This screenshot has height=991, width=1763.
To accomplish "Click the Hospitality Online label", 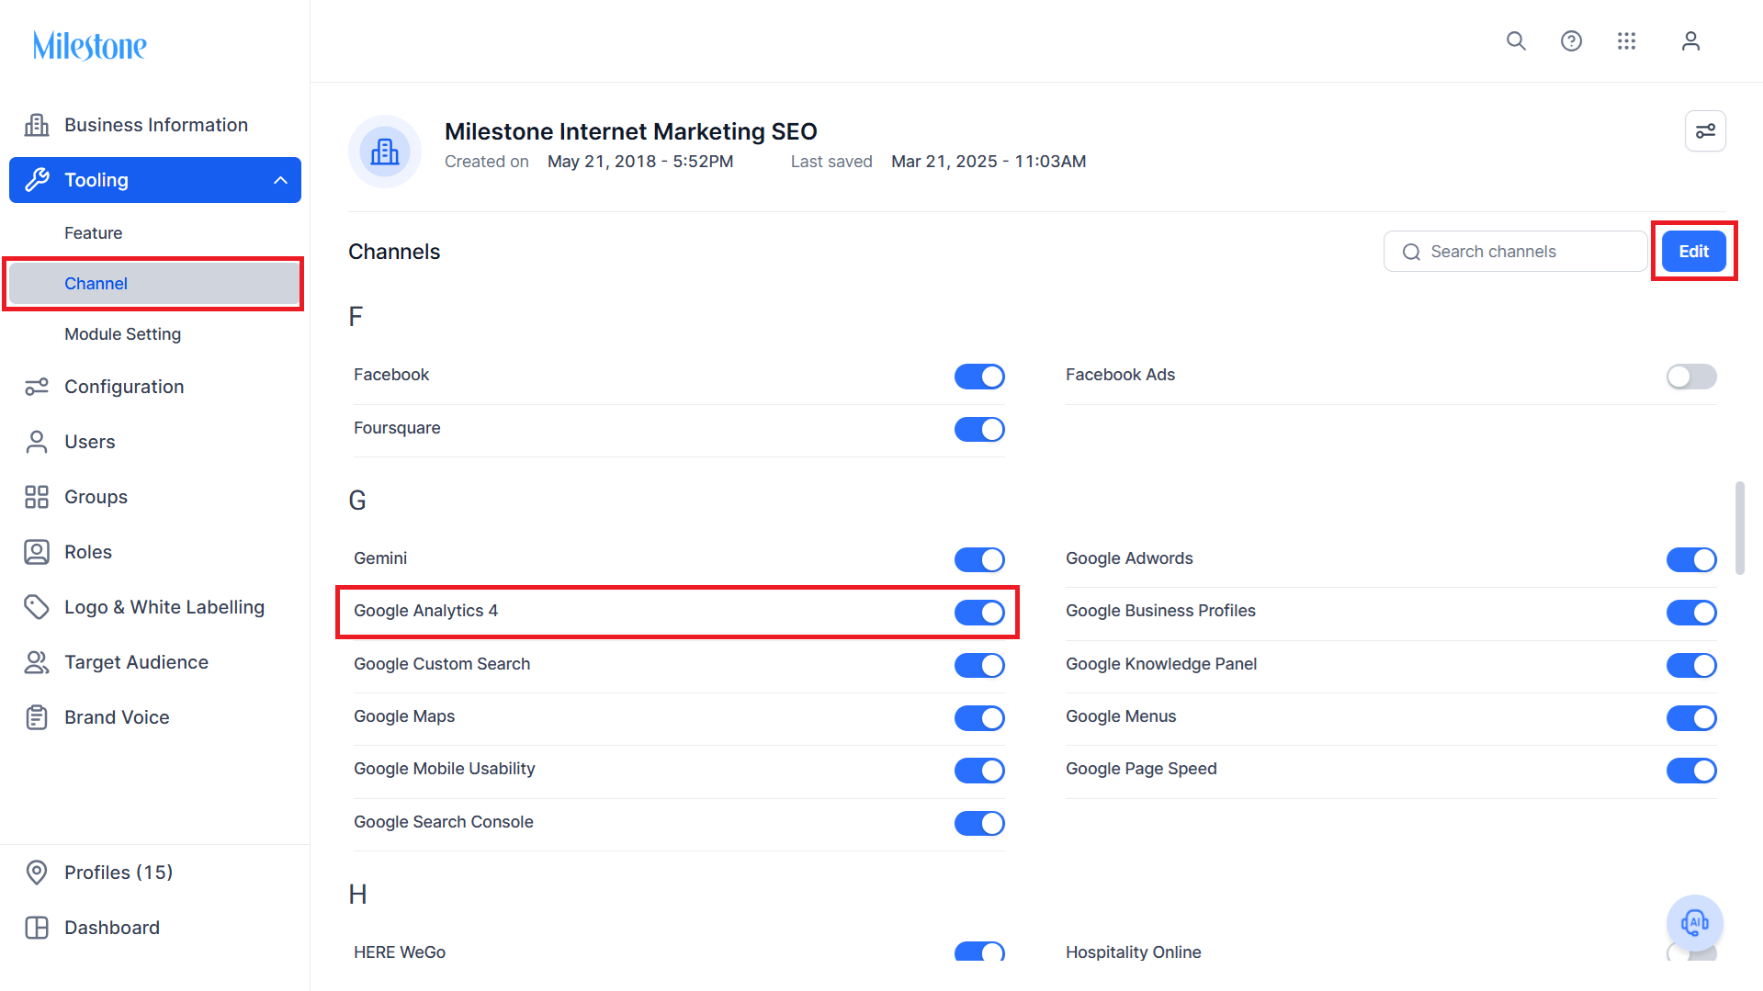I will 1133,952.
